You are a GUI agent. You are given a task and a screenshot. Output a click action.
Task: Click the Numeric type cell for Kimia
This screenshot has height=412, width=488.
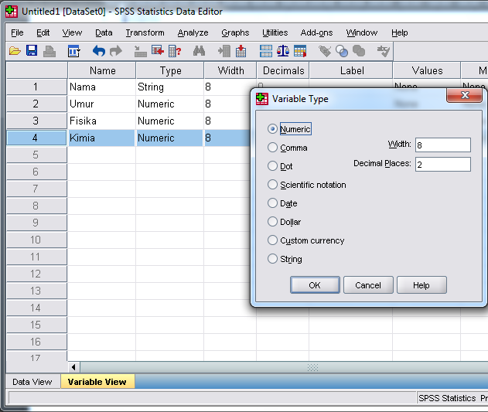pos(170,138)
